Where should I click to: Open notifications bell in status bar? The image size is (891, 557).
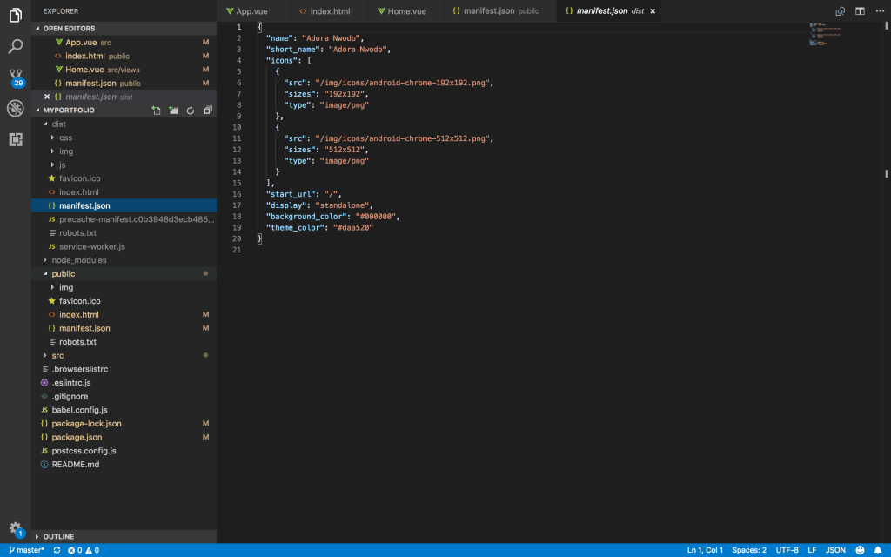[x=877, y=550]
